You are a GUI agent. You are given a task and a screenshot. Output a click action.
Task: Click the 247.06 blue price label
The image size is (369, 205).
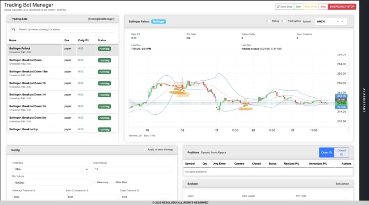341,107
